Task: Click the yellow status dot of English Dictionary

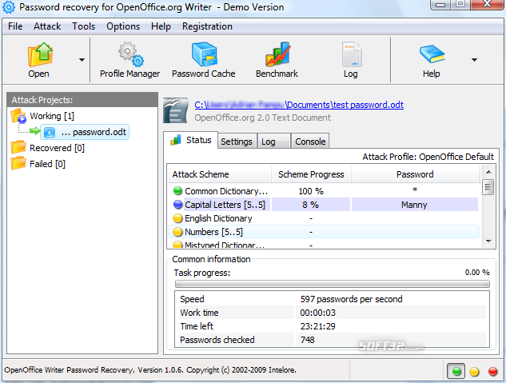Action: pyautogui.click(x=177, y=218)
